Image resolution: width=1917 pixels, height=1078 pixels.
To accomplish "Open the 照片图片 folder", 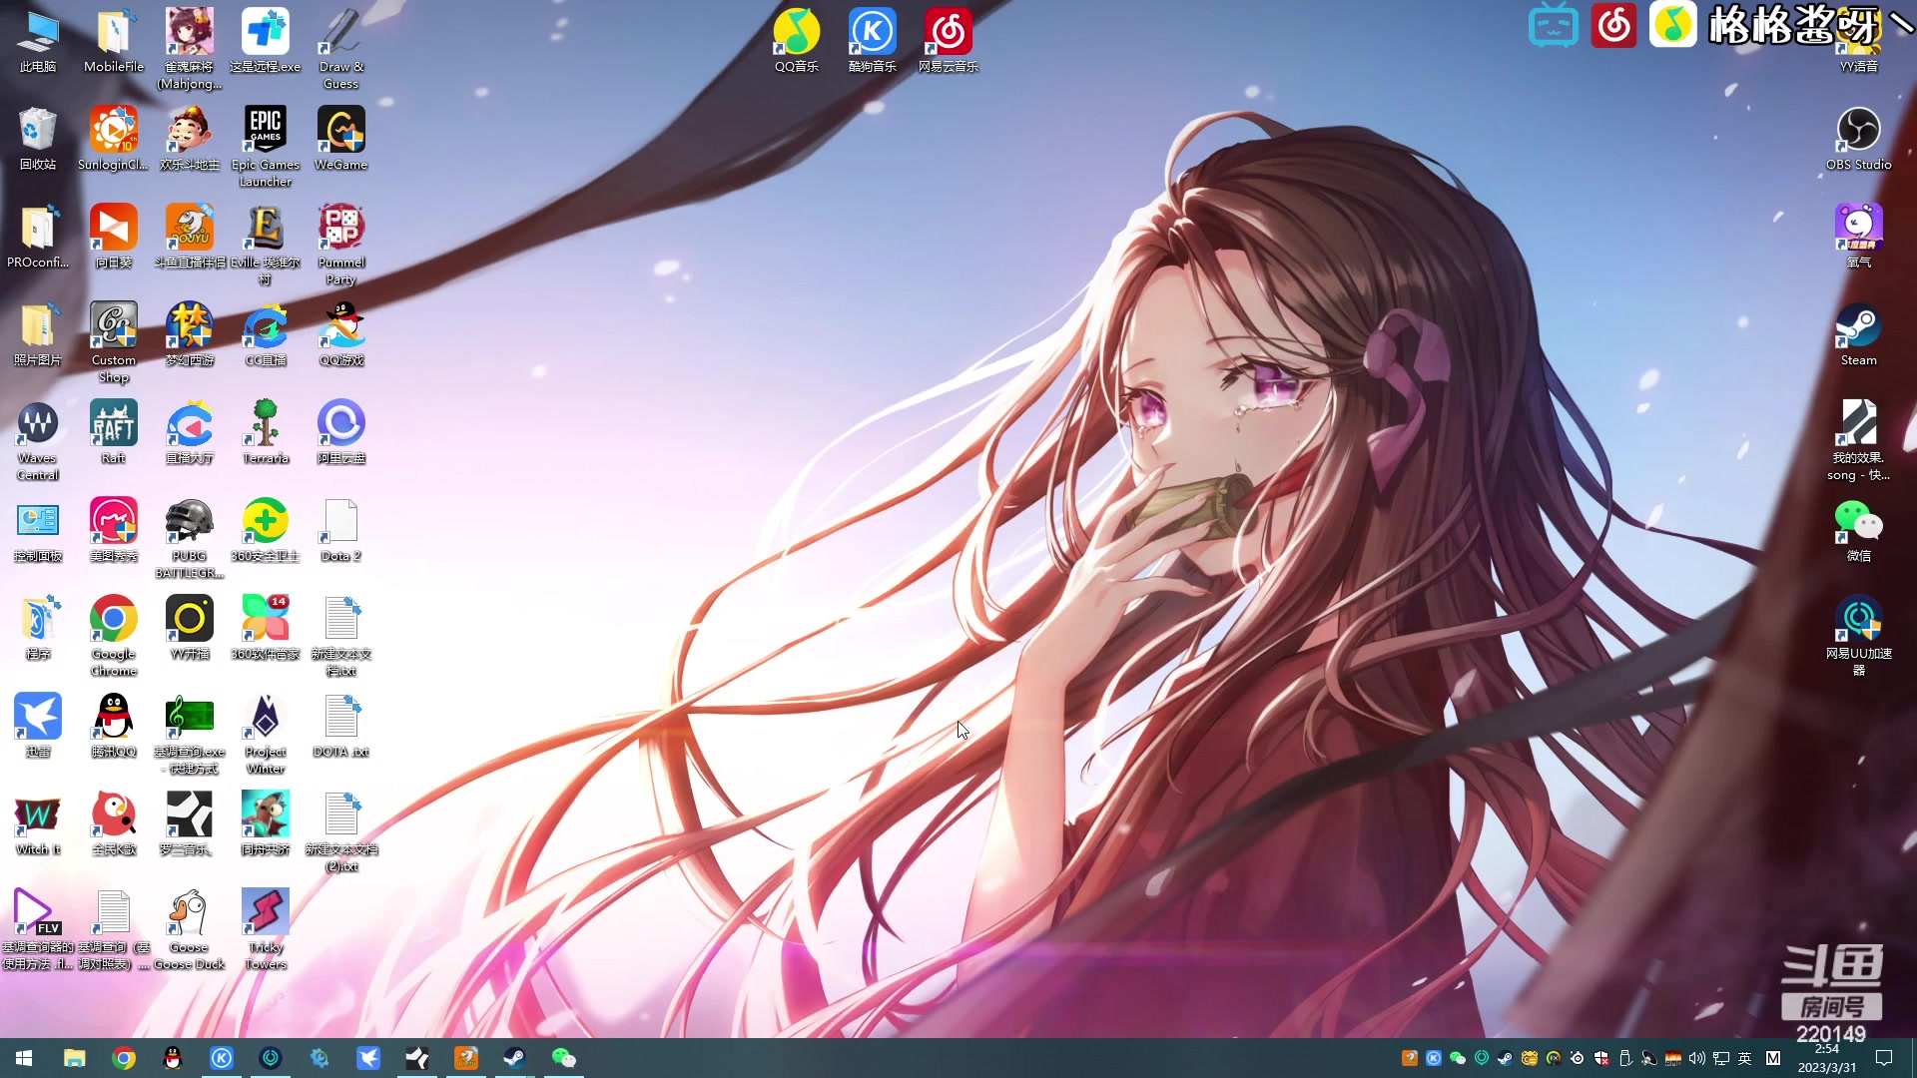I will (38, 333).
